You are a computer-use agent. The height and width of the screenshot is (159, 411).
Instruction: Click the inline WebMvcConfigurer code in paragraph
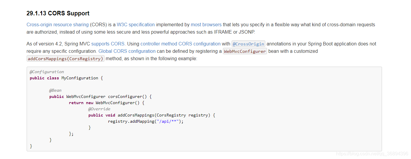tap(245, 51)
